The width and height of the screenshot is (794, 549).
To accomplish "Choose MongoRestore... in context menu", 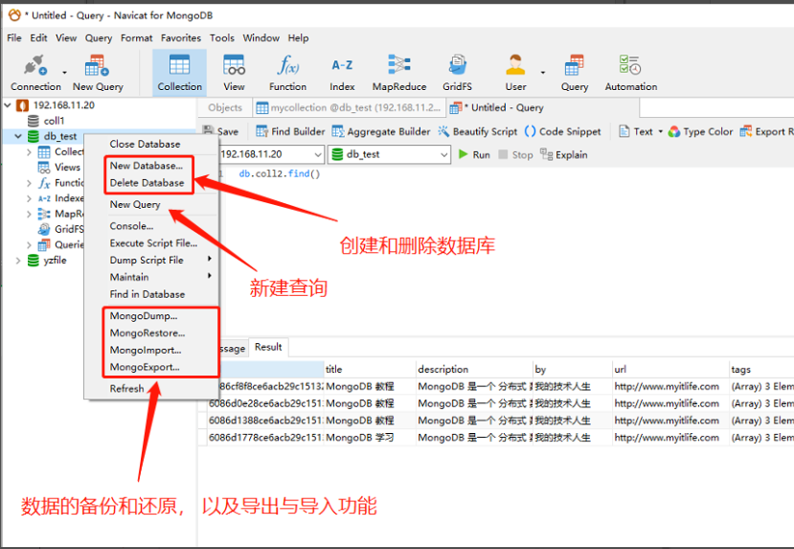I will [x=147, y=333].
